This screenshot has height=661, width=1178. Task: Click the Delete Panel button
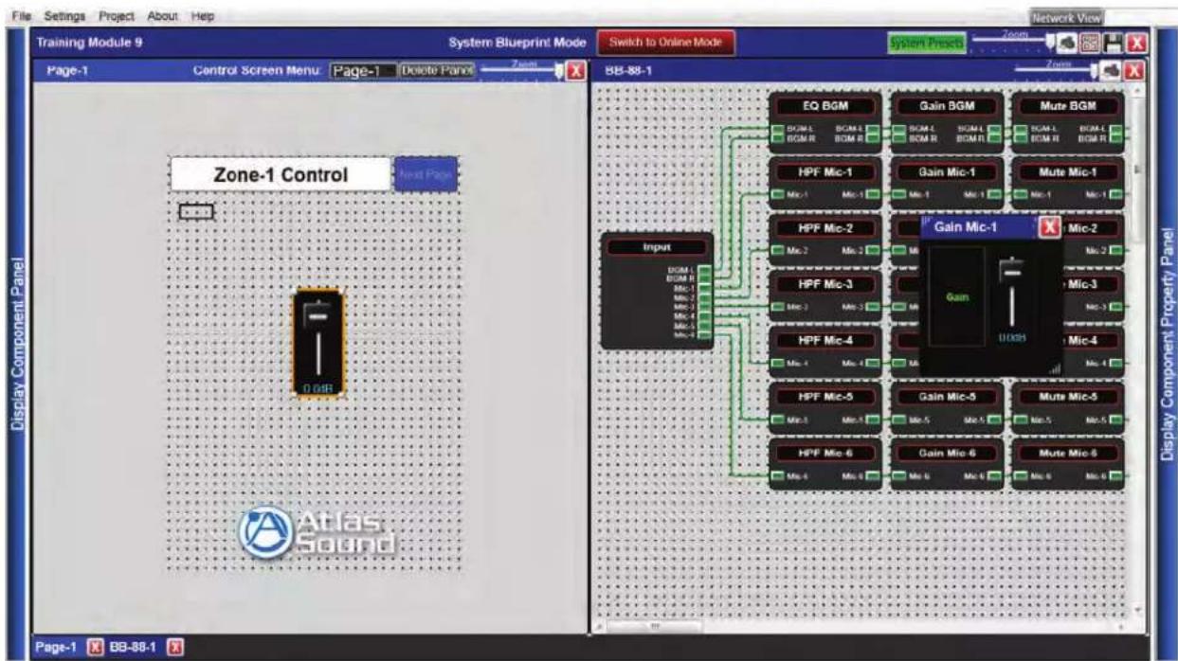437,71
